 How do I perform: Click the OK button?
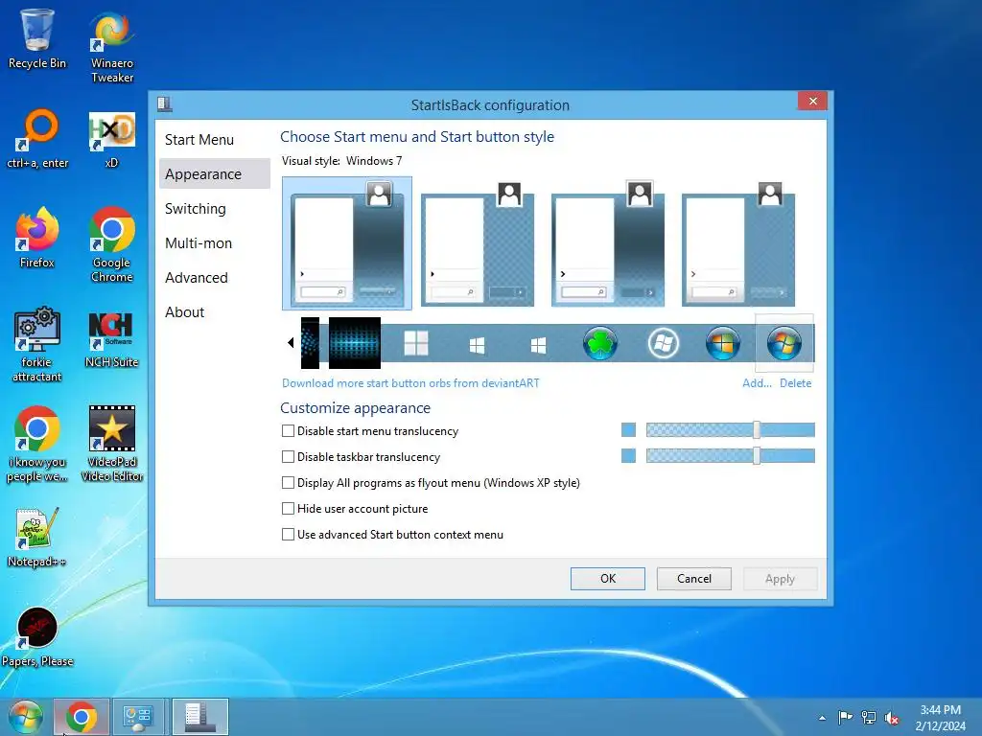tap(607, 578)
